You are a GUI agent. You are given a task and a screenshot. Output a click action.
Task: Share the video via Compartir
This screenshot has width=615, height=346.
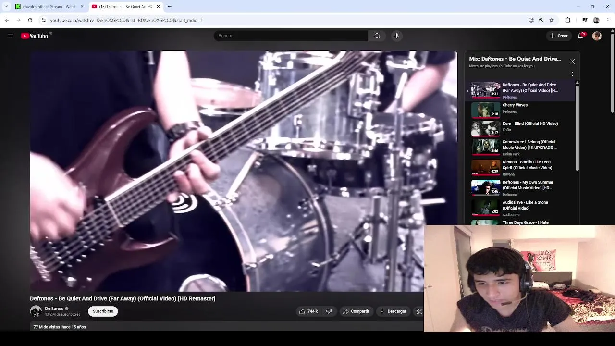click(x=356, y=311)
